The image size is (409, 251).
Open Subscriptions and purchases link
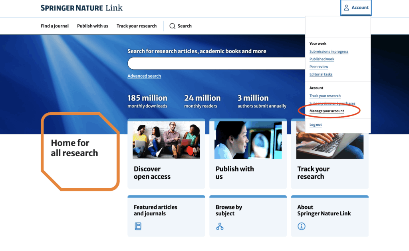(x=332, y=104)
